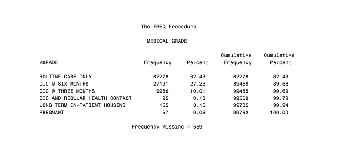Click the Percent column header
This screenshot has height=160, width=346.
click(198, 63)
